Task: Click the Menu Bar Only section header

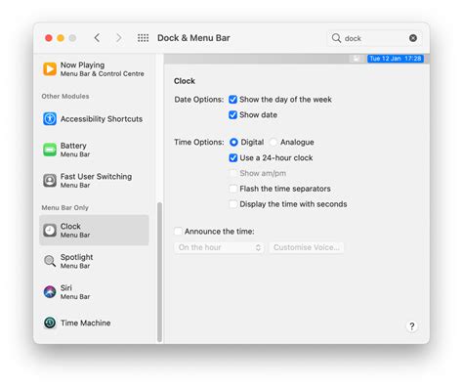Action: pyautogui.click(x=64, y=208)
